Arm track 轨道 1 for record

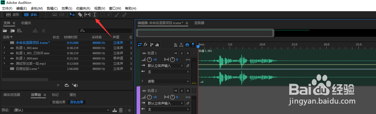click(188, 53)
